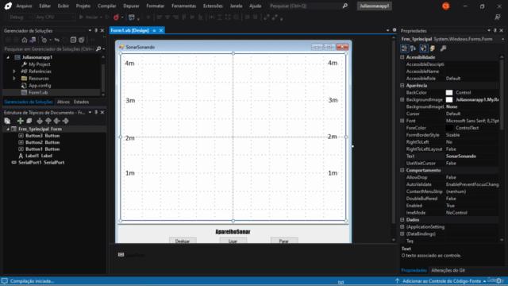Click the green plus icon in Document Outline
The width and height of the screenshot is (508, 286).
[21, 121]
